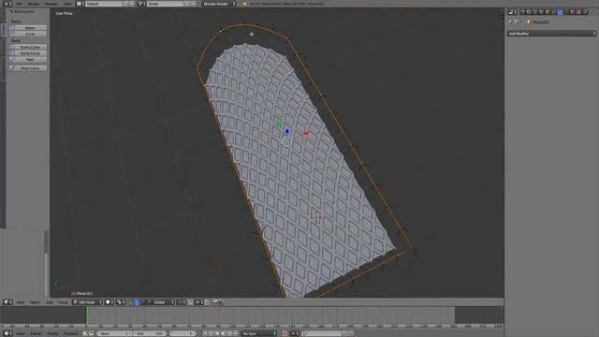
Task: Open the Window menu
Action: [51, 4]
